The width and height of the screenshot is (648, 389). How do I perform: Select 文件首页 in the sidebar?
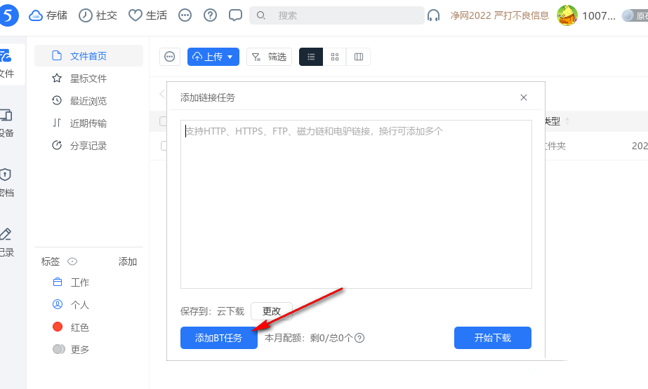pyautogui.click(x=88, y=55)
